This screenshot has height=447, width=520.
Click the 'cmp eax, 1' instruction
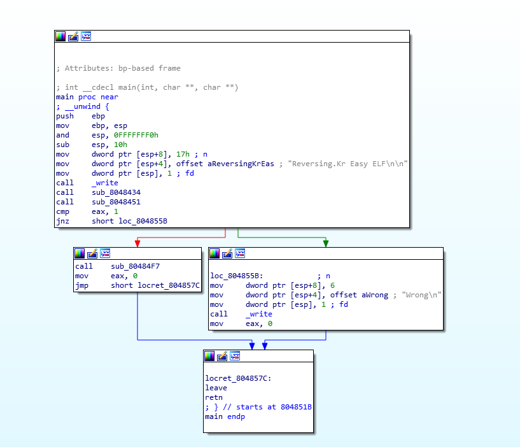tap(87, 211)
